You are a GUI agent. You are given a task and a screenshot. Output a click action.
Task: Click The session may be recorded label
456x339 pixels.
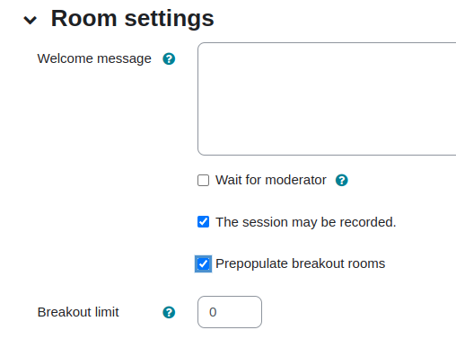click(306, 222)
